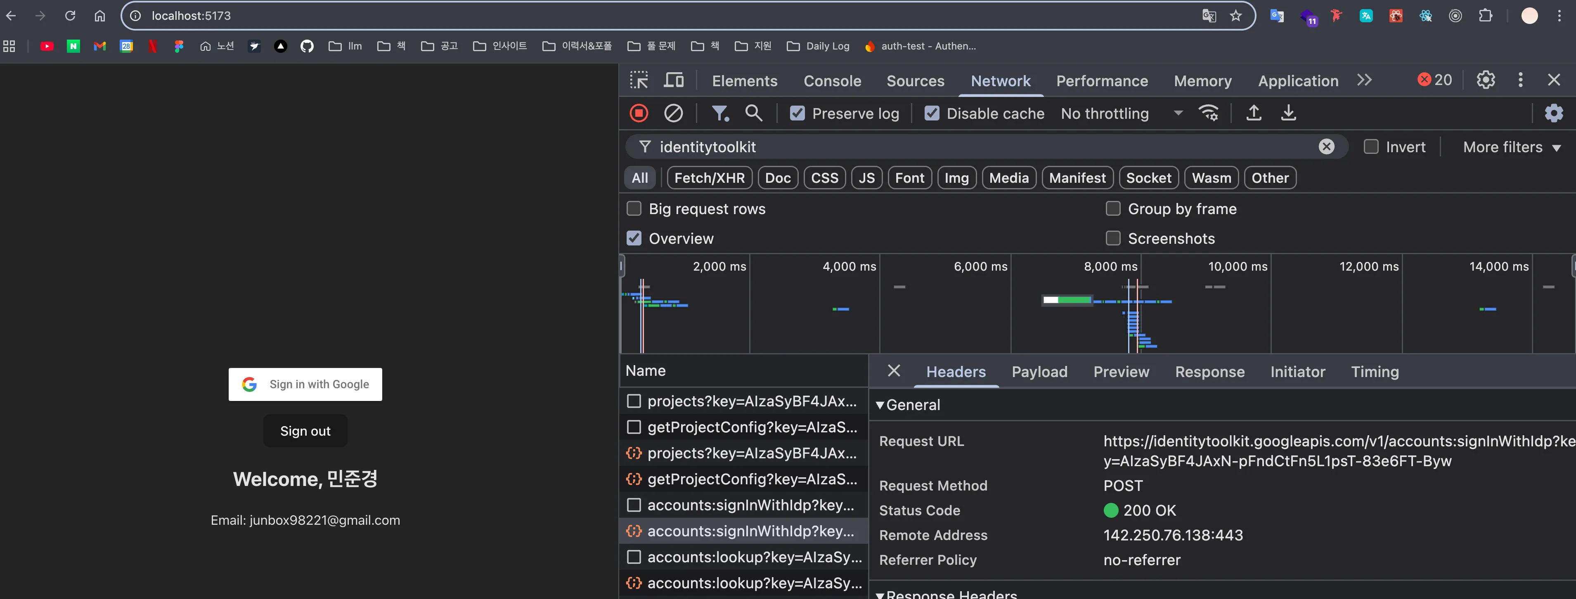Open network search magnifier icon
Screen dimensions: 1576x599
(753, 113)
